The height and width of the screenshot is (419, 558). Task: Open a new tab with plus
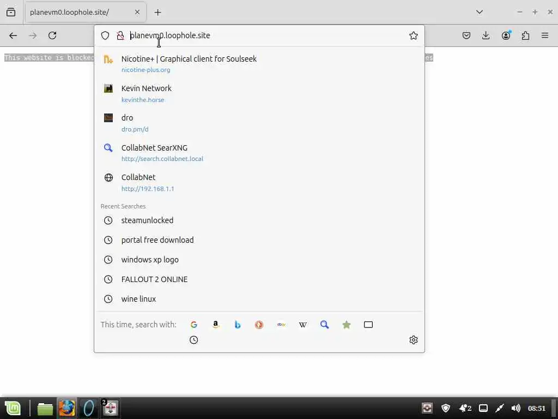coord(157,13)
